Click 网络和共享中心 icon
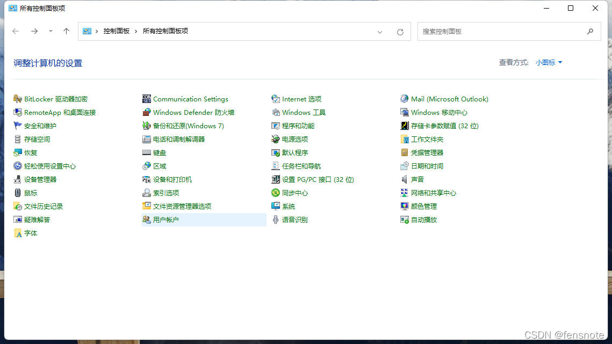The width and height of the screenshot is (612, 344). coord(405,193)
